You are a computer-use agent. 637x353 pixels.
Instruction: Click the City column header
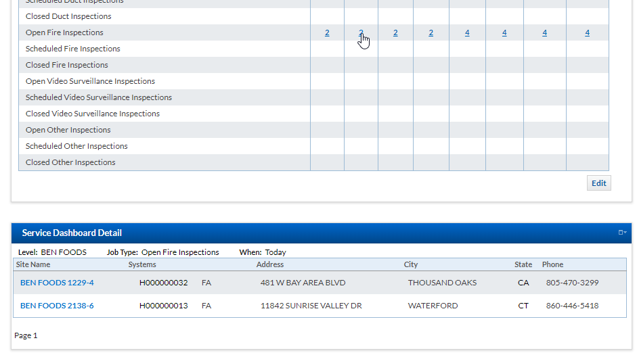[x=411, y=264]
